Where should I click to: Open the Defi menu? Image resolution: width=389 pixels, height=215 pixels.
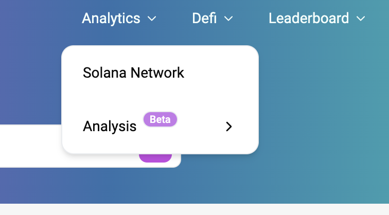click(204, 19)
